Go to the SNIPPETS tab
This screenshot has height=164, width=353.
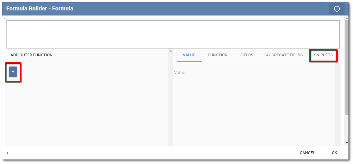point(323,55)
